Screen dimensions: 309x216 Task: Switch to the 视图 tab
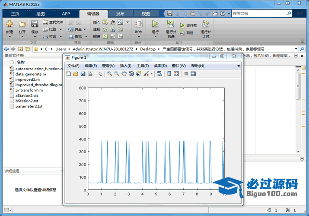tap(146, 13)
